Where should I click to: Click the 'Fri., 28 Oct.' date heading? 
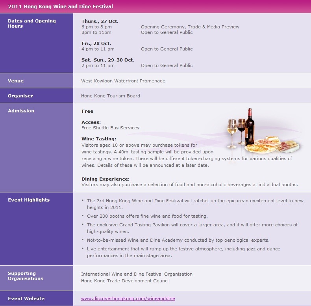(x=96, y=43)
